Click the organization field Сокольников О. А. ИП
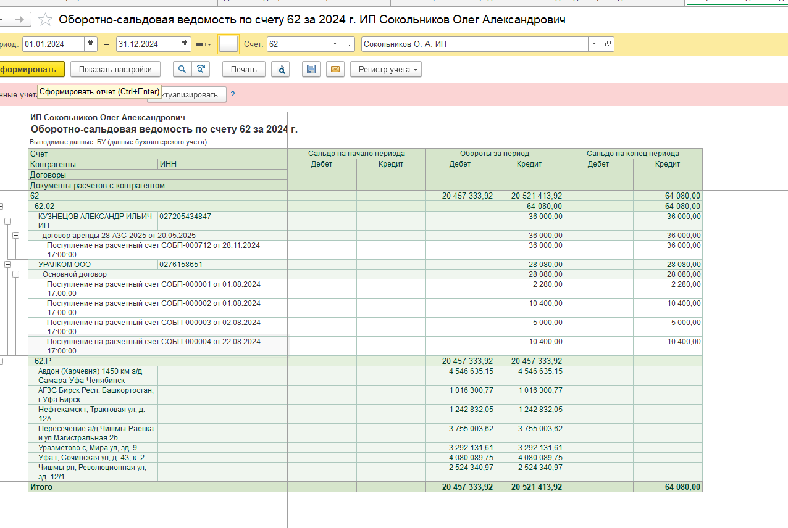The height and width of the screenshot is (528, 788). [474, 44]
